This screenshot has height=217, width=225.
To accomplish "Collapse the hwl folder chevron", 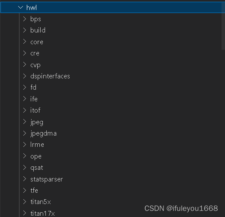I will tap(21, 7).
